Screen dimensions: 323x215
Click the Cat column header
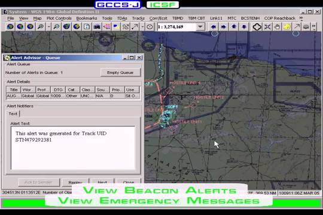[x=73, y=90]
